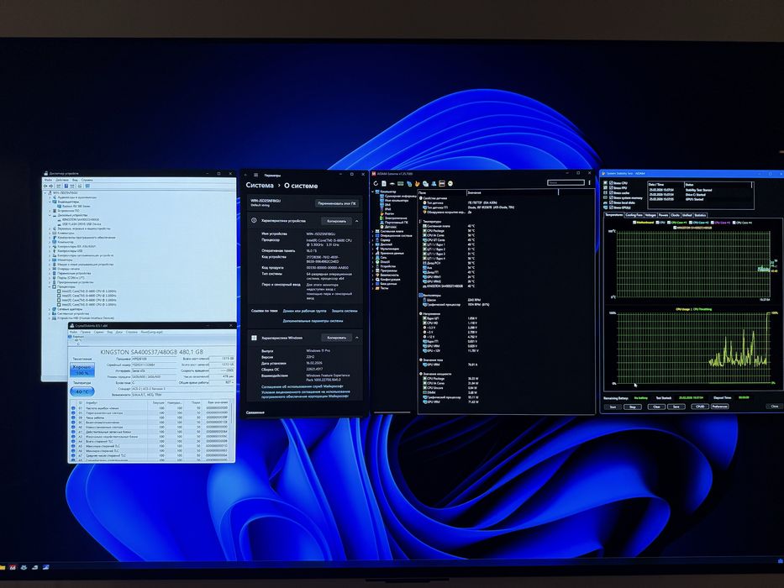Open Файл menu in Device Manager
The width and height of the screenshot is (784, 588).
pos(48,180)
